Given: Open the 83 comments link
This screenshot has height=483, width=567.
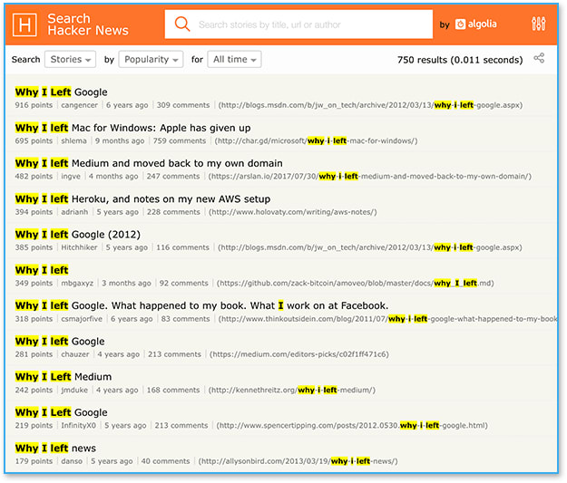Looking at the screenshot, I should point(185,319).
